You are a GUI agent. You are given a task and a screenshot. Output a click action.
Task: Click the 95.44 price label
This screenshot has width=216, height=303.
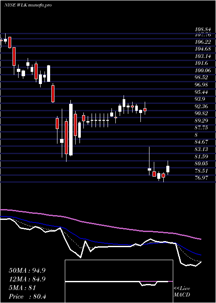point(201,92)
